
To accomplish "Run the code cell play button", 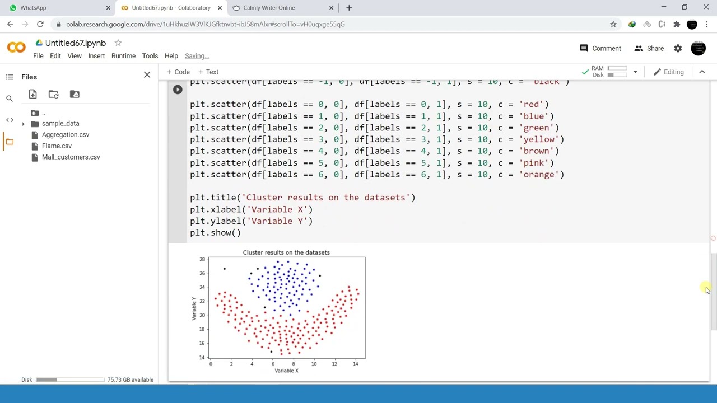I will [178, 90].
